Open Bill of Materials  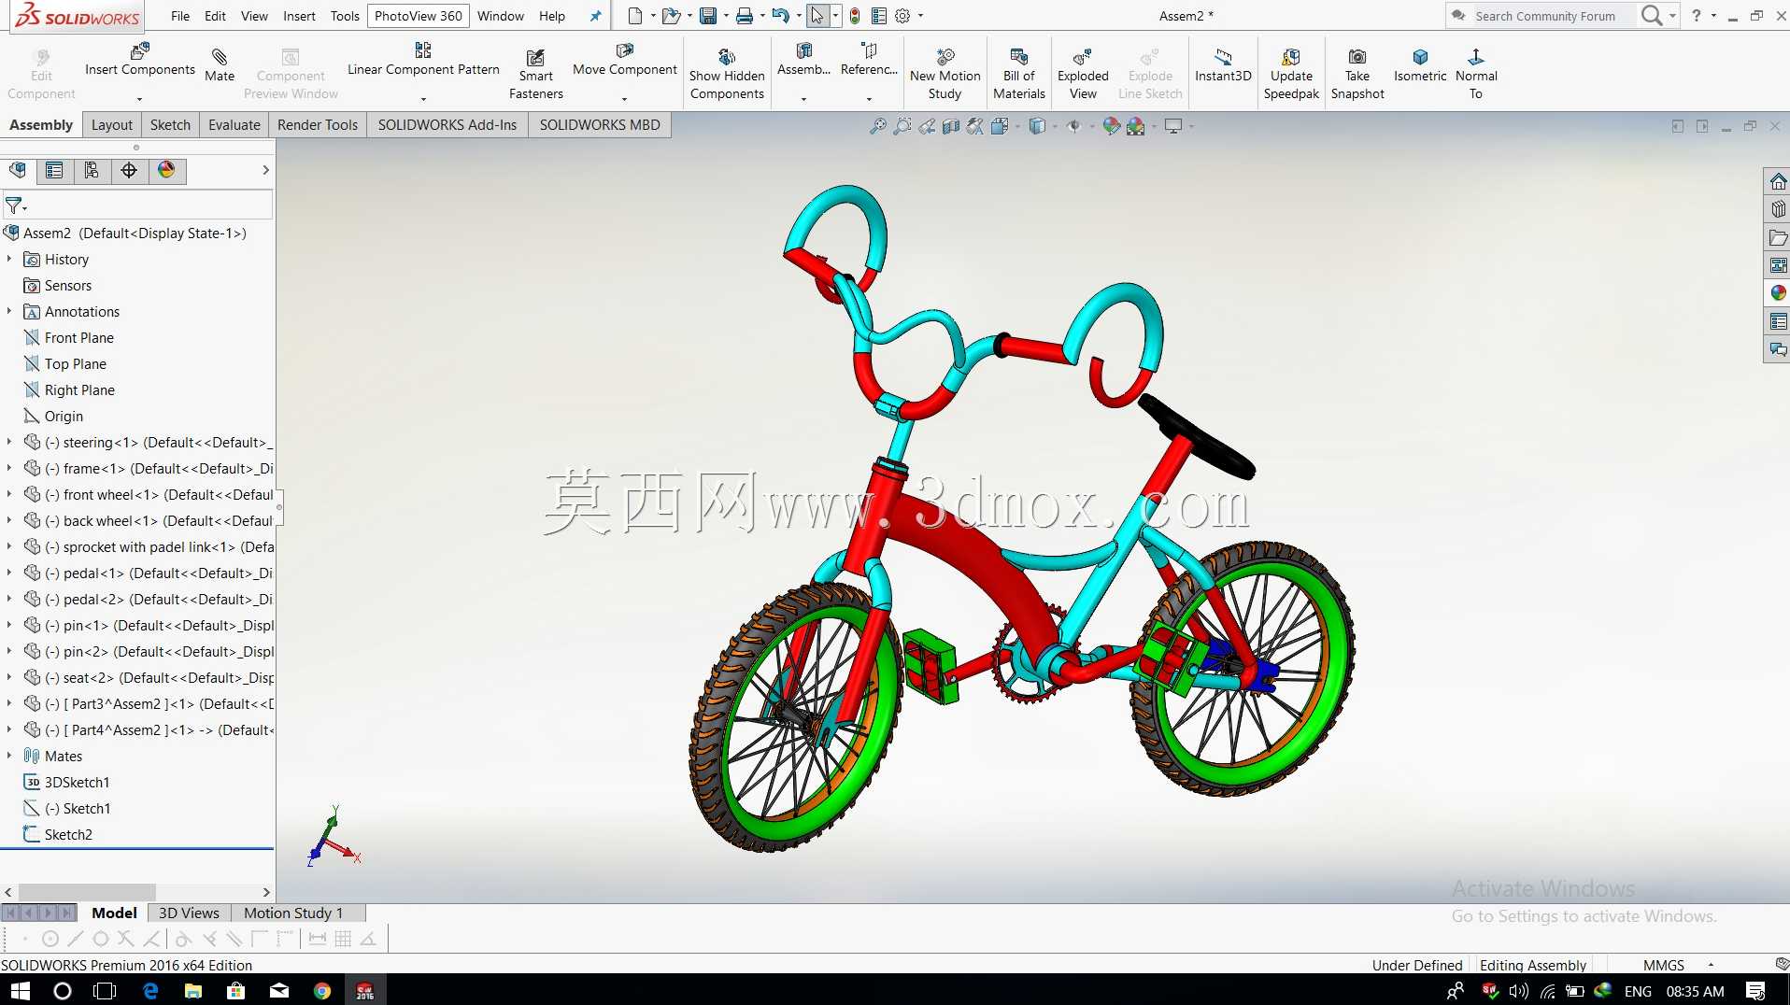[1019, 74]
